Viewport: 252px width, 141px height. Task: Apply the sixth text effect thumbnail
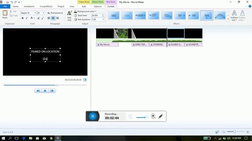180,16
